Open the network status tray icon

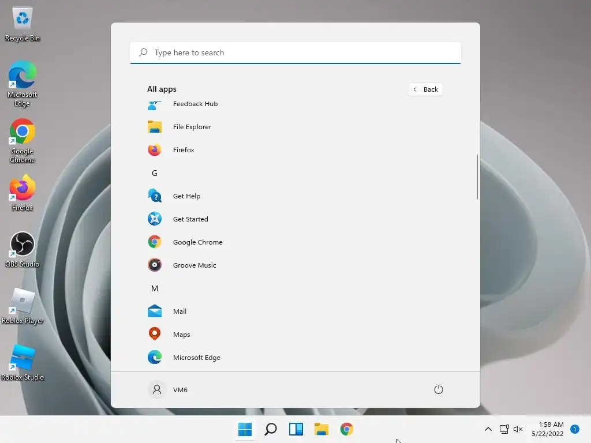(504, 429)
